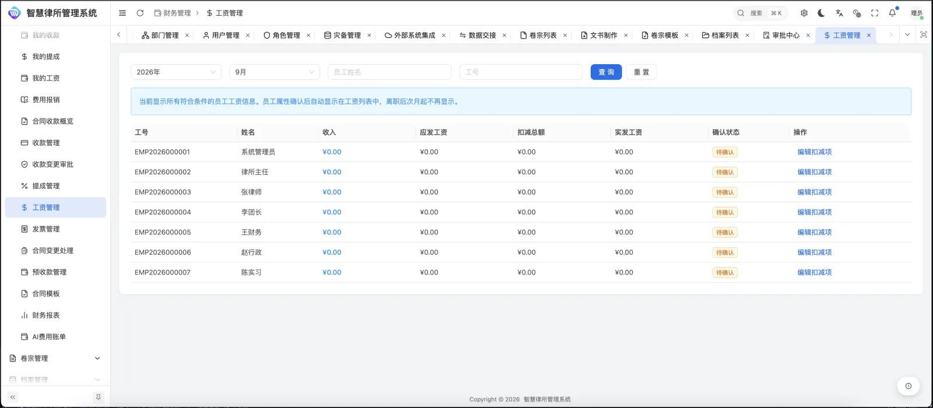Open notifications bell icon
This screenshot has height=408, width=933.
[892, 13]
